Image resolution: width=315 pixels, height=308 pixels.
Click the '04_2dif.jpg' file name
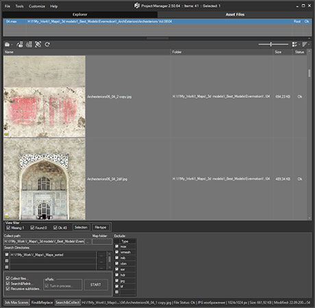click(107, 179)
